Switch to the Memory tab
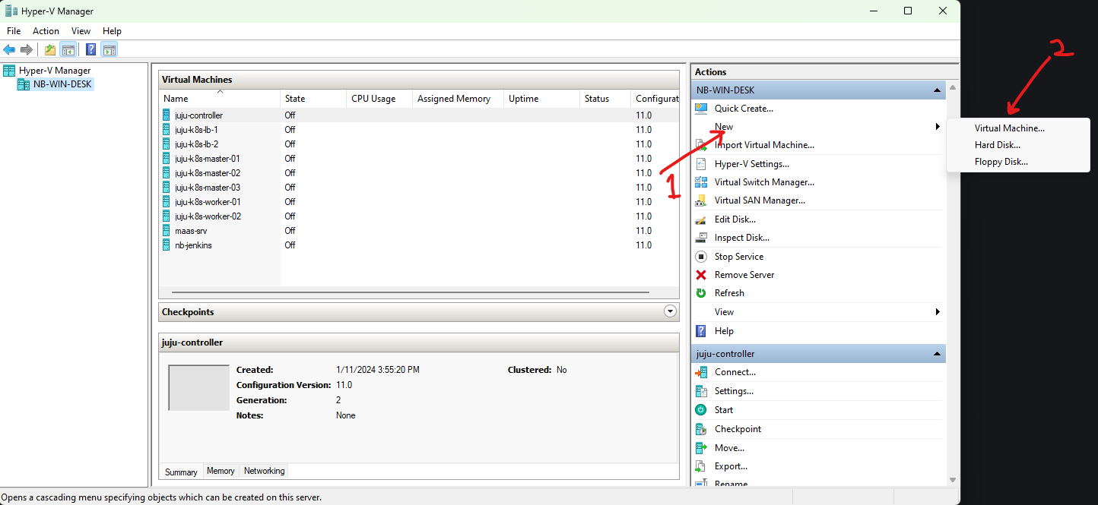 tap(221, 472)
